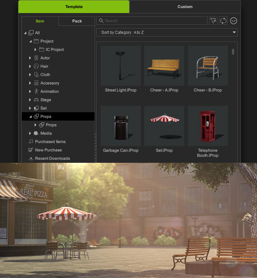Click the magnifier search icon
This screenshot has height=278, width=257.
pyautogui.click(x=101, y=21)
